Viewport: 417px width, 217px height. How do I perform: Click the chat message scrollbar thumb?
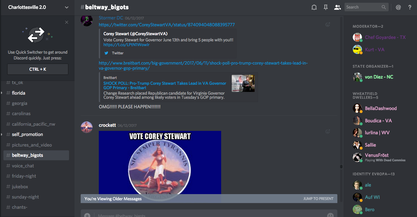(341, 167)
